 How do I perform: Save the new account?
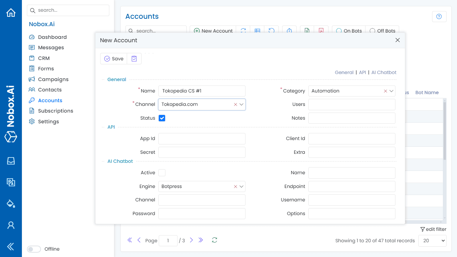coord(113,58)
